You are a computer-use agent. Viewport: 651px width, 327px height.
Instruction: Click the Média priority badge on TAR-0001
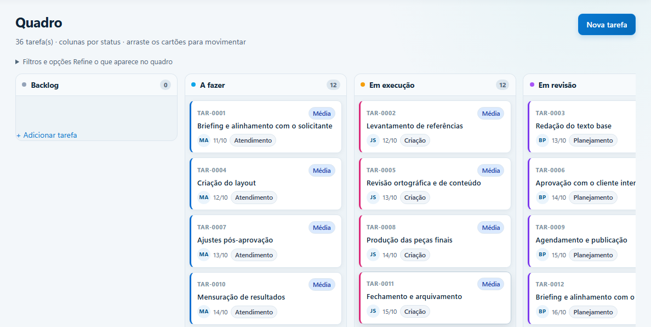[x=322, y=114]
